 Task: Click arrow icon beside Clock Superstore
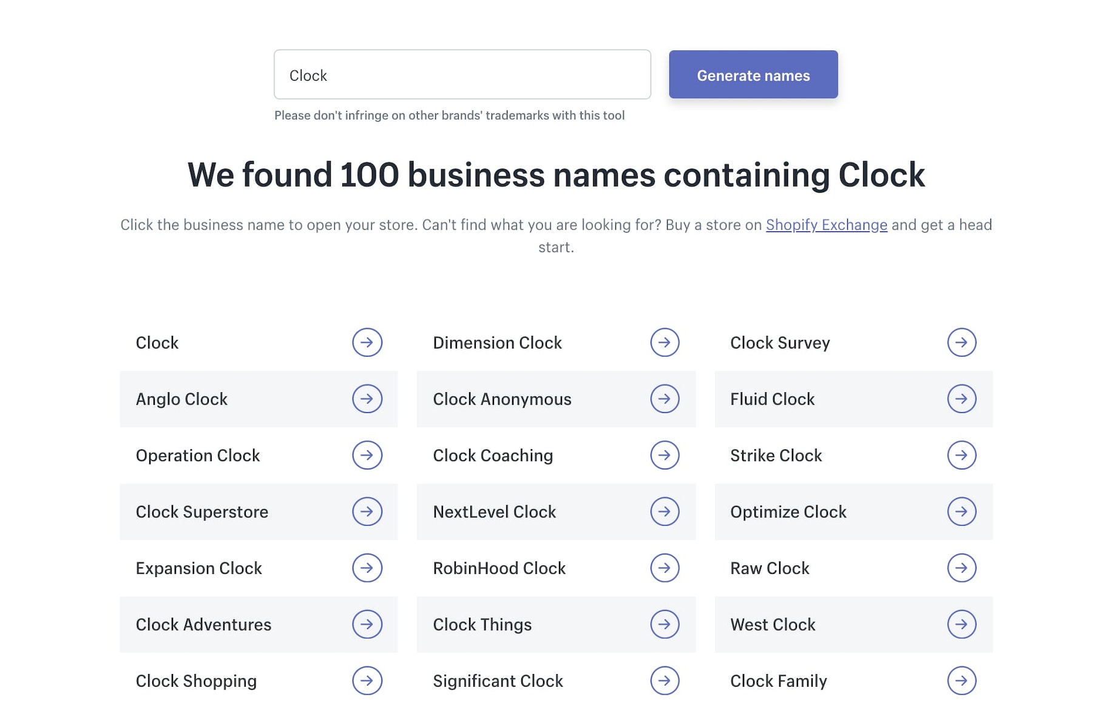pos(367,512)
